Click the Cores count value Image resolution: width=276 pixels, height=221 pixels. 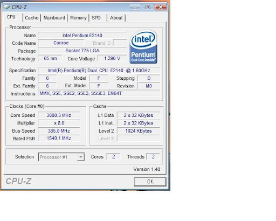click(x=113, y=157)
